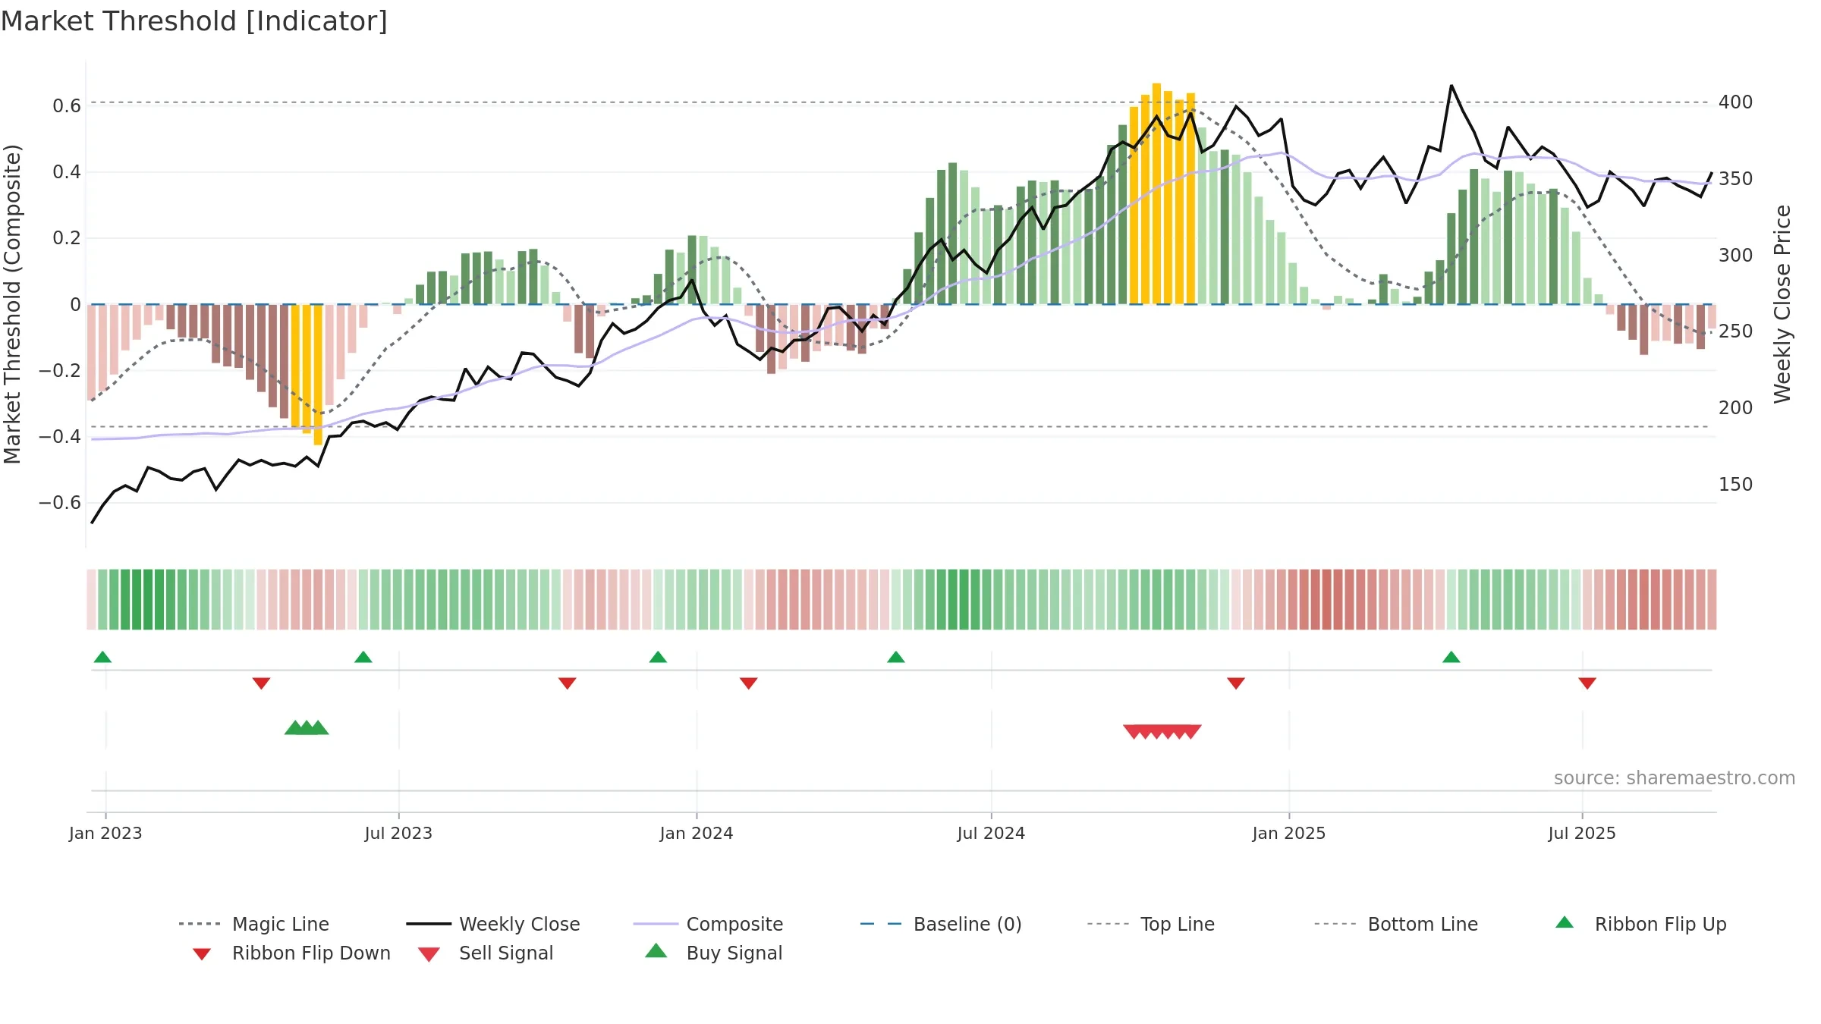
Task: Toggle the Baseline (0) legend entry
Action: coord(941,924)
